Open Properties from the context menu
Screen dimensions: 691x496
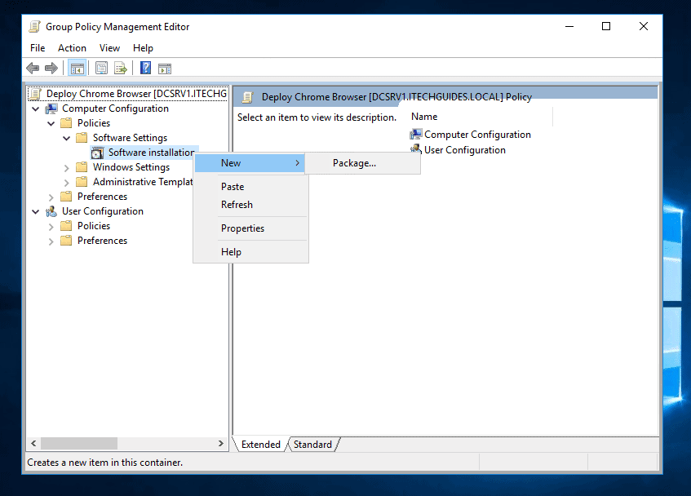(x=250, y=228)
